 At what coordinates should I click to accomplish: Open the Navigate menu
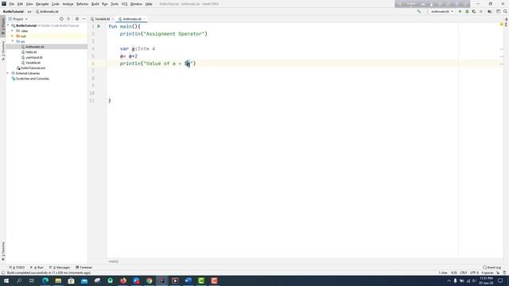(42, 4)
